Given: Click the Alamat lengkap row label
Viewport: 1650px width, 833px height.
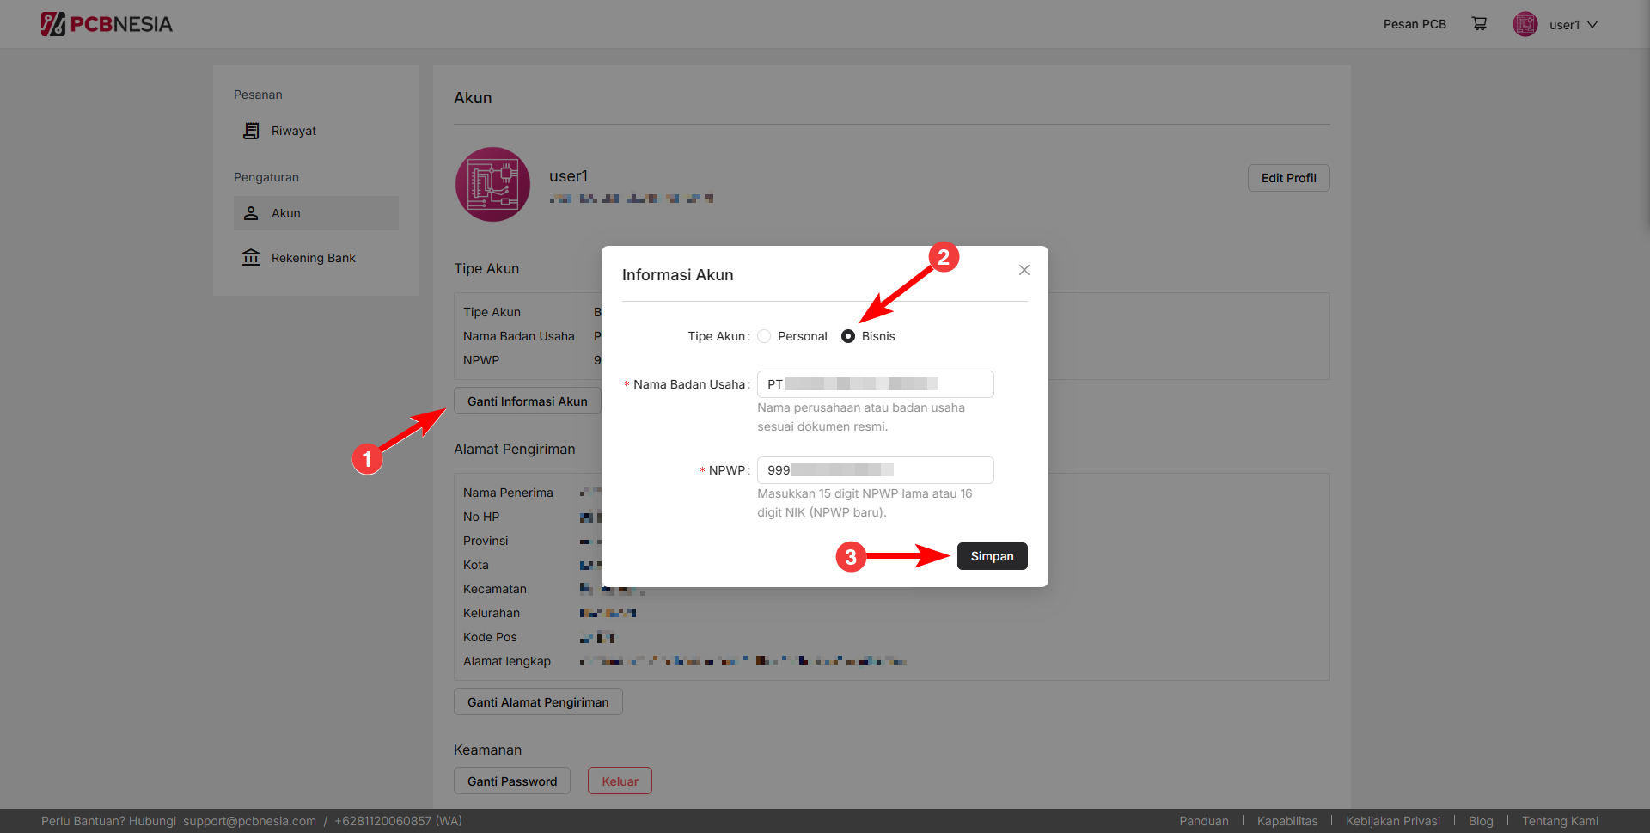Looking at the screenshot, I should pos(507,661).
